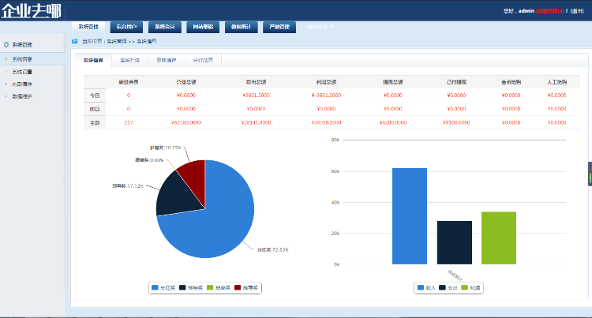Image resolution: width=592 pixels, height=318 pixels.
Task: Click the ¥-3601.2000 profit value
Action: (326, 95)
